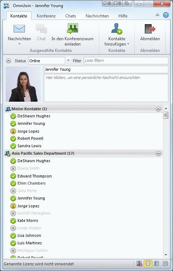Collapse the Asia Pacific Sales Department group
The height and width of the screenshot is (271, 173).
coord(158,154)
